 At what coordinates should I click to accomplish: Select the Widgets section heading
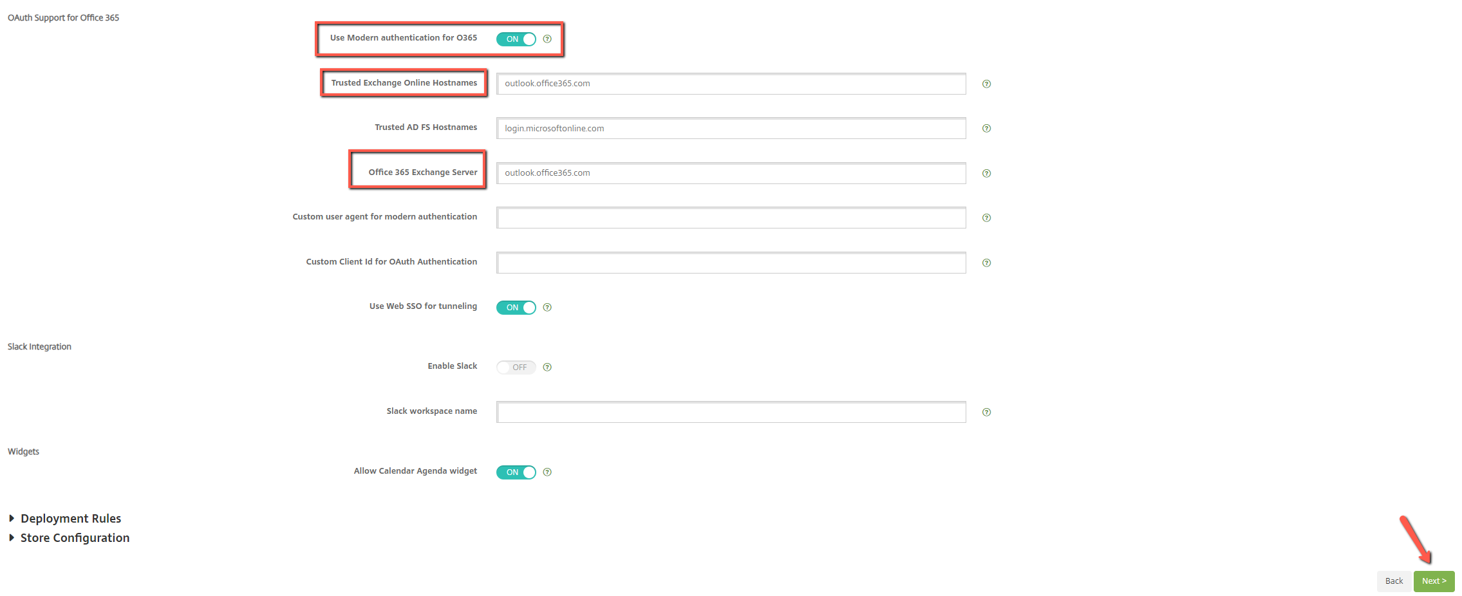[x=23, y=452]
